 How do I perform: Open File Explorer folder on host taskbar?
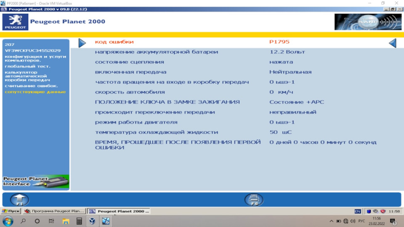pyautogui.click(x=66, y=221)
